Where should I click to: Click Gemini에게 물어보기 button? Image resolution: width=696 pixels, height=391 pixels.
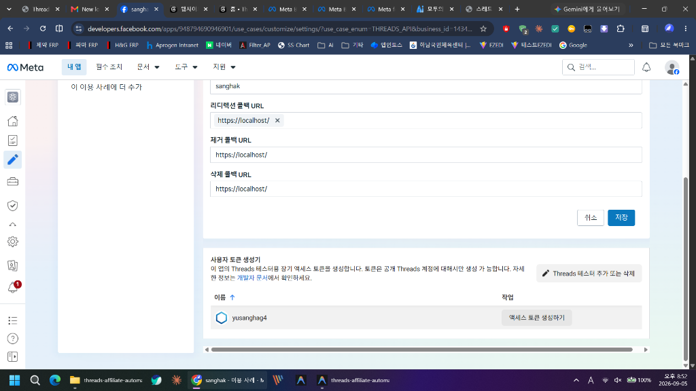587,9
